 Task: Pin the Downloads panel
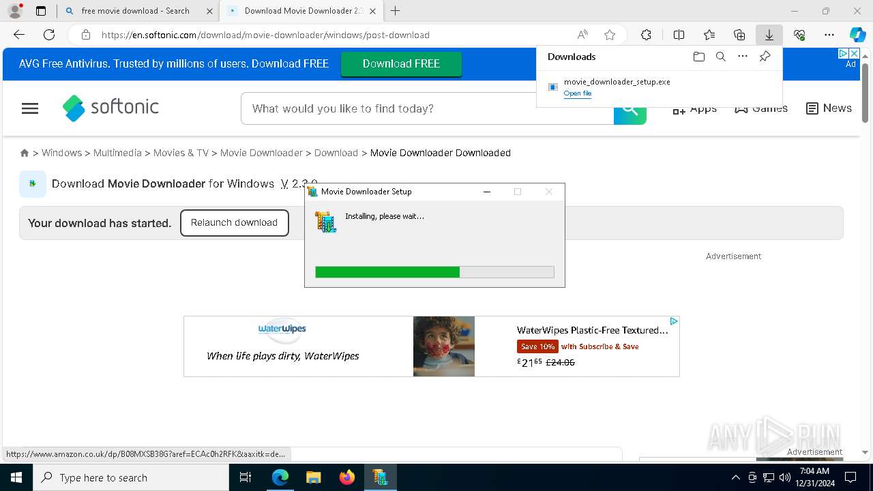(x=765, y=57)
